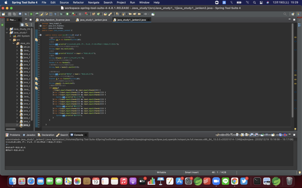The width and height of the screenshot is (302, 188).
Task: Run the program with the green Run button
Action: click(67, 14)
